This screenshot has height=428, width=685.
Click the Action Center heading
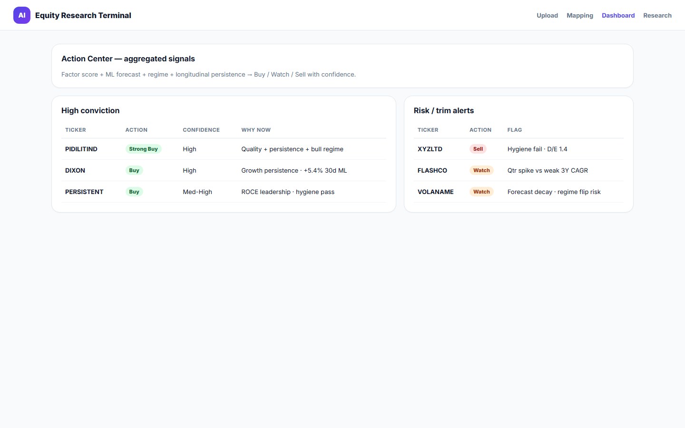point(128,58)
